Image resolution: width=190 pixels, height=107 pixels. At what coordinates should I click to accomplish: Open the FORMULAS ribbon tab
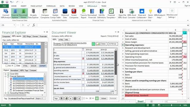[x=51, y=6]
